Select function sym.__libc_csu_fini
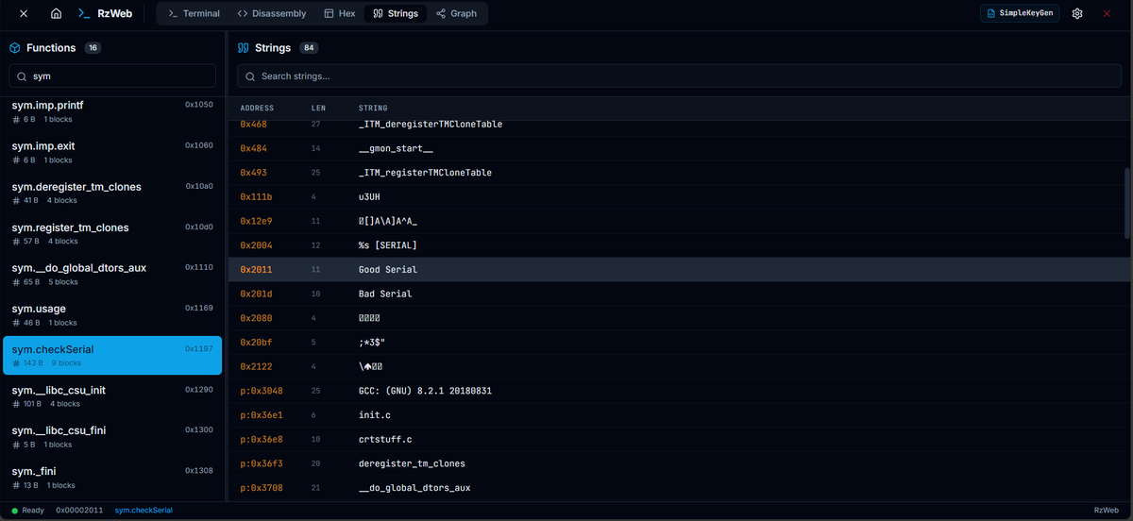The image size is (1133, 521). click(112, 436)
